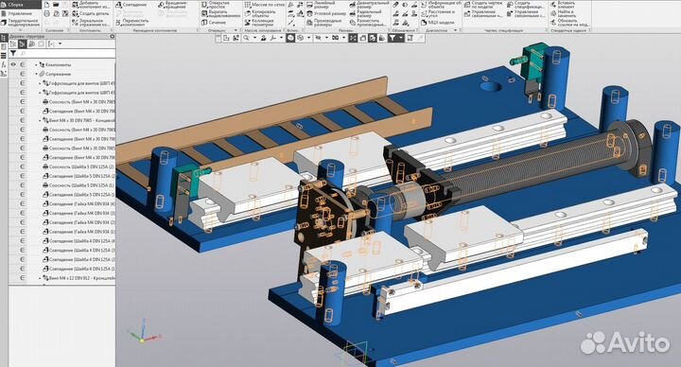Screen dimensions: 681x367
Task: Click the icon left of the zoom magnifier
Action: tap(236, 38)
